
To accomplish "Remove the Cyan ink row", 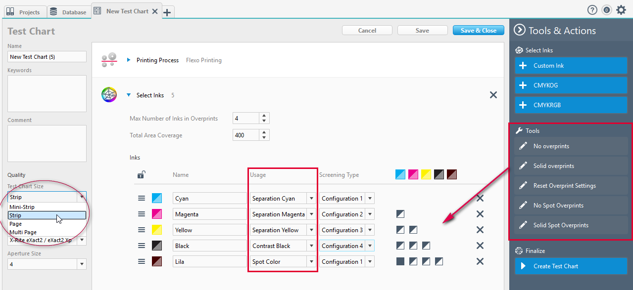I will coord(480,198).
